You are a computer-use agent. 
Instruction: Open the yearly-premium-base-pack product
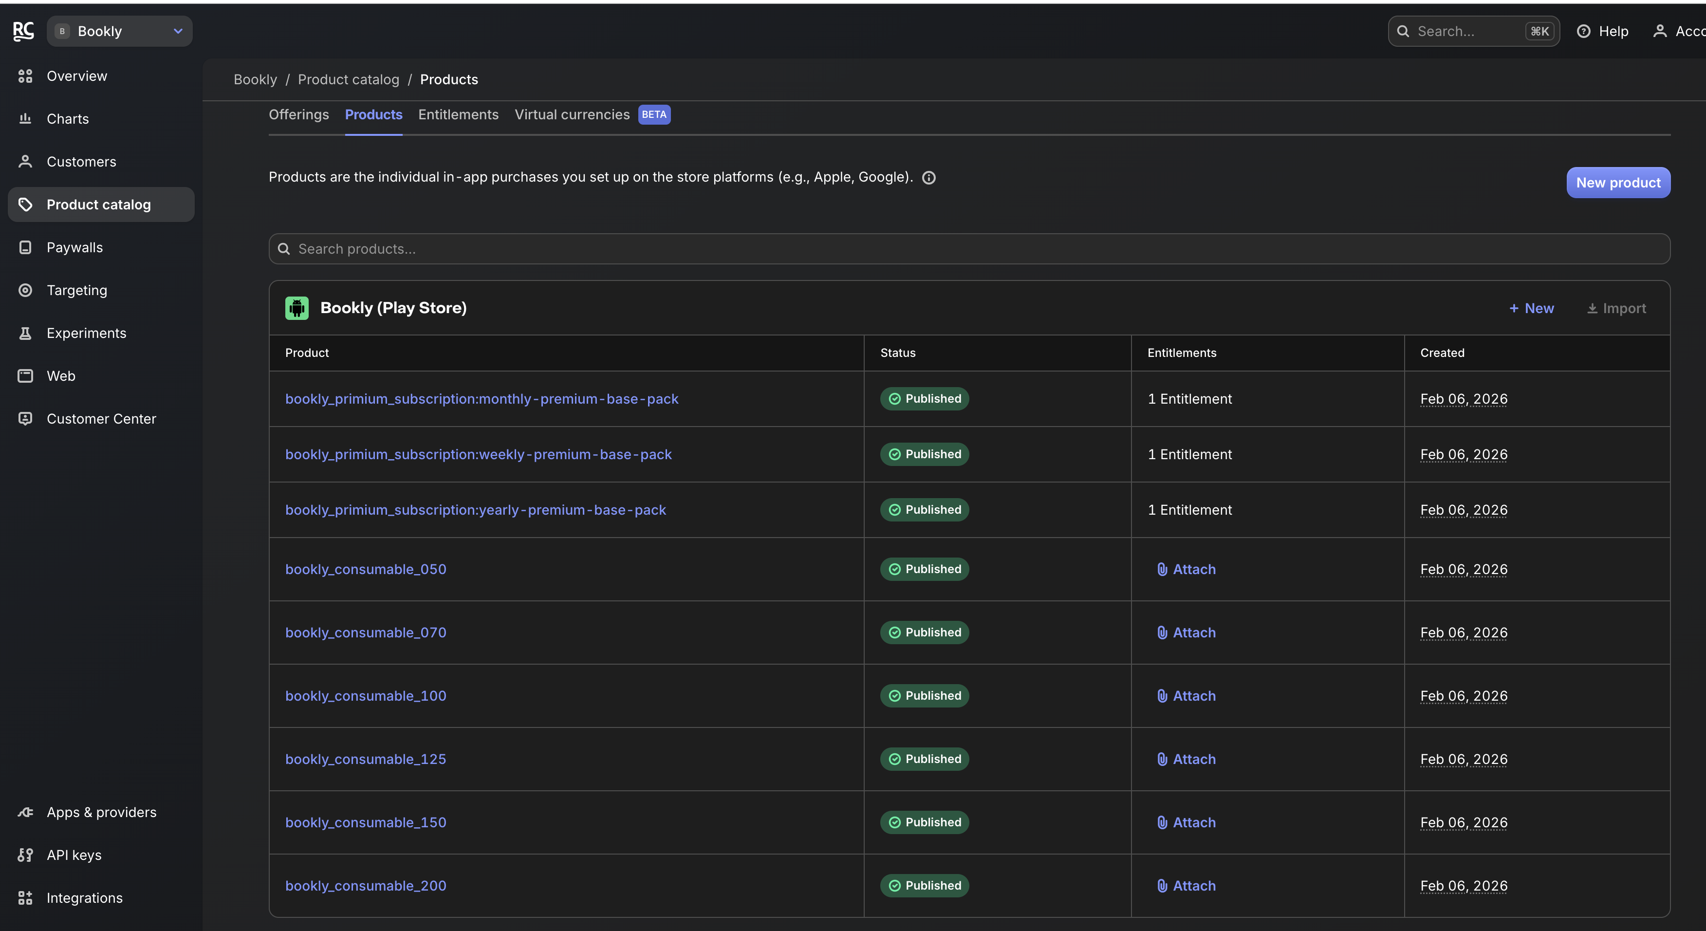[x=476, y=510]
